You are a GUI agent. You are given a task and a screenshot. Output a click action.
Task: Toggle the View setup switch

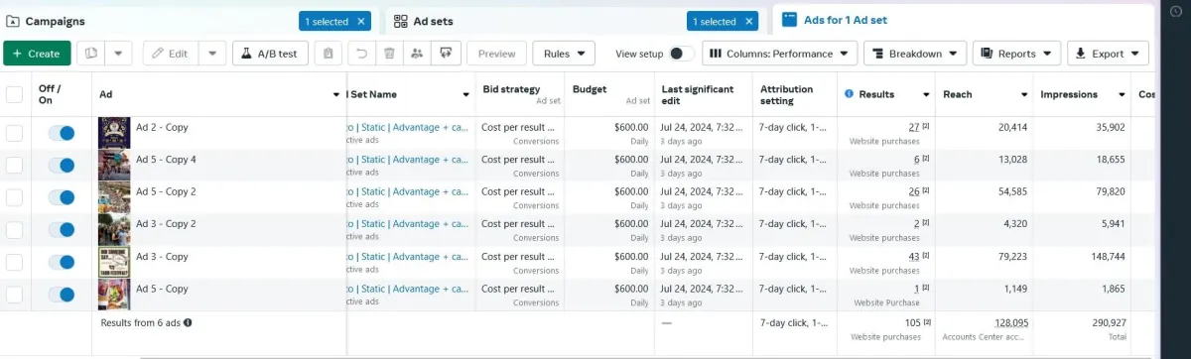pos(682,54)
